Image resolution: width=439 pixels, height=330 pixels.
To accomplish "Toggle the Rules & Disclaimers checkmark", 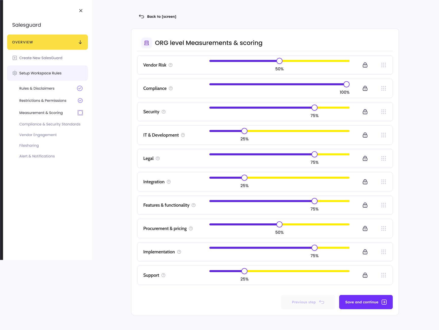I will click(80, 88).
